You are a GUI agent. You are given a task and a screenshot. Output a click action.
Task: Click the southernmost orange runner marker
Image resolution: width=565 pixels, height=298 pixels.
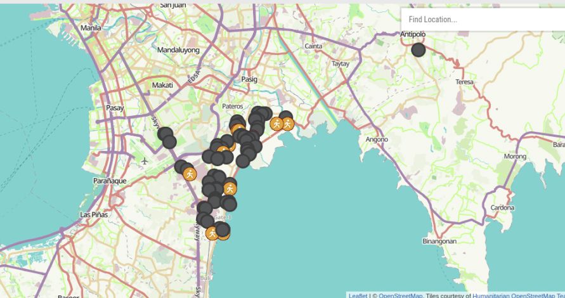tap(212, 233)
